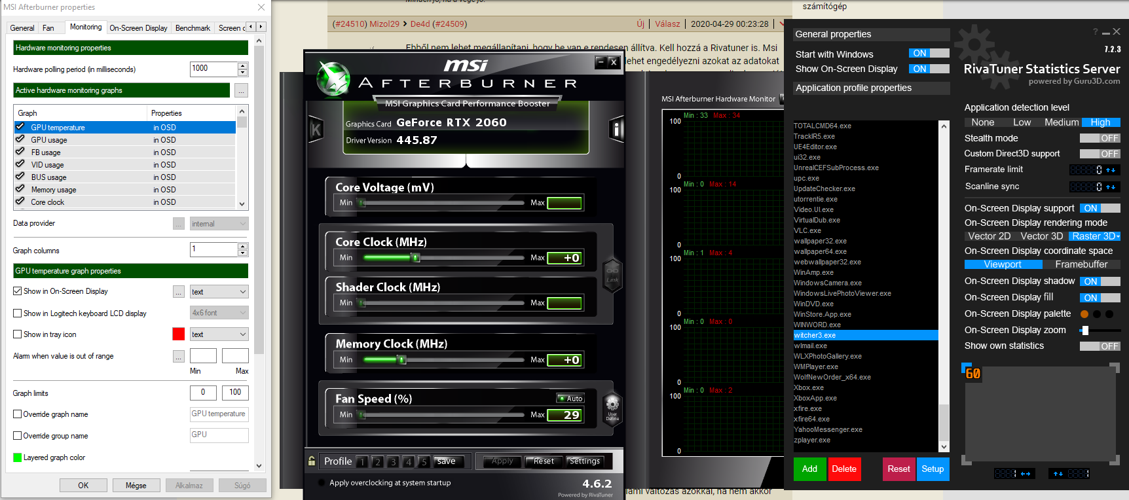Enable Override graph name checkbox
The height and width of the screenshot is (500, 1129).
coord(18,414)
